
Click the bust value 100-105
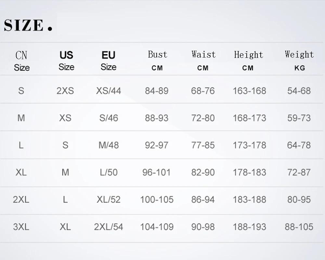[x=157, y=200]
